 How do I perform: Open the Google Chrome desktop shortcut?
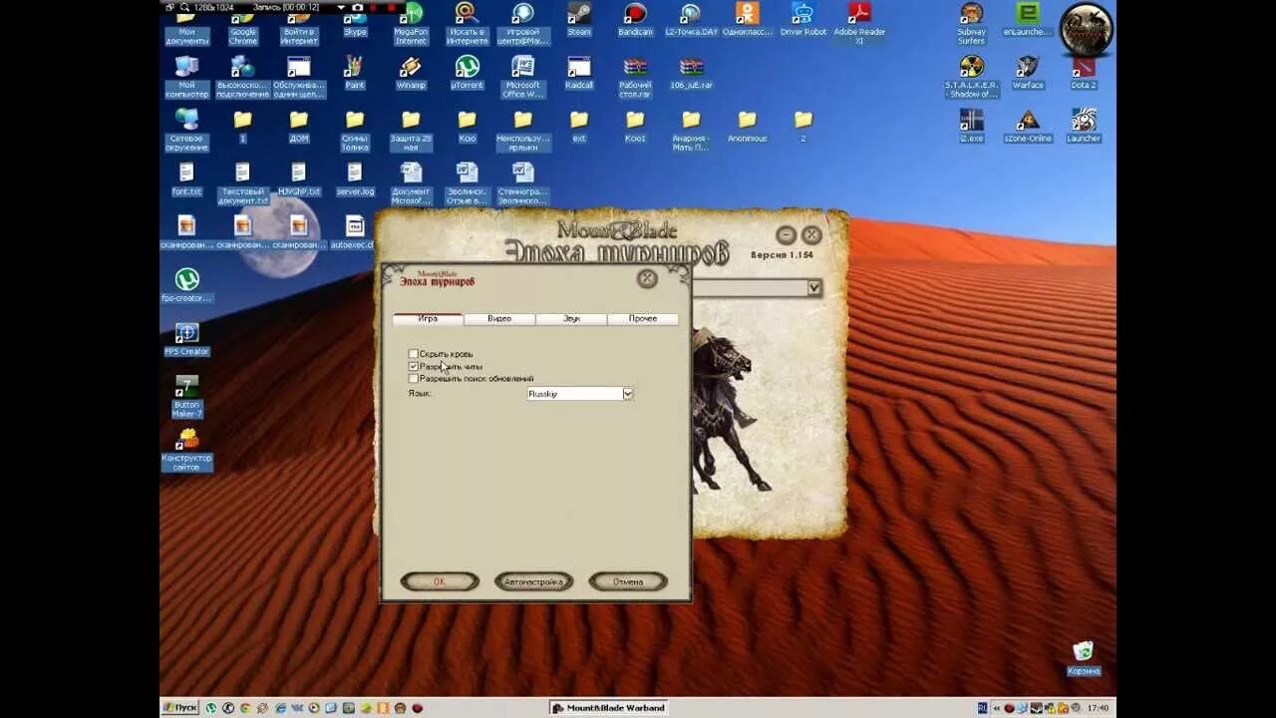tap(242, 25)
